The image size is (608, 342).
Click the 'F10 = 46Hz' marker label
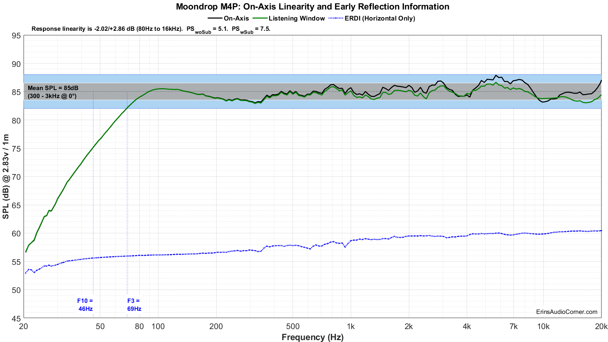[x=85, y=305]
